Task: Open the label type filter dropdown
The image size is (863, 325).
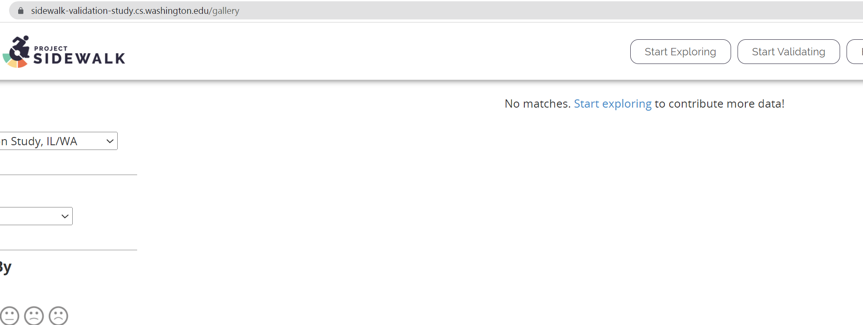Action: point(35,216)
